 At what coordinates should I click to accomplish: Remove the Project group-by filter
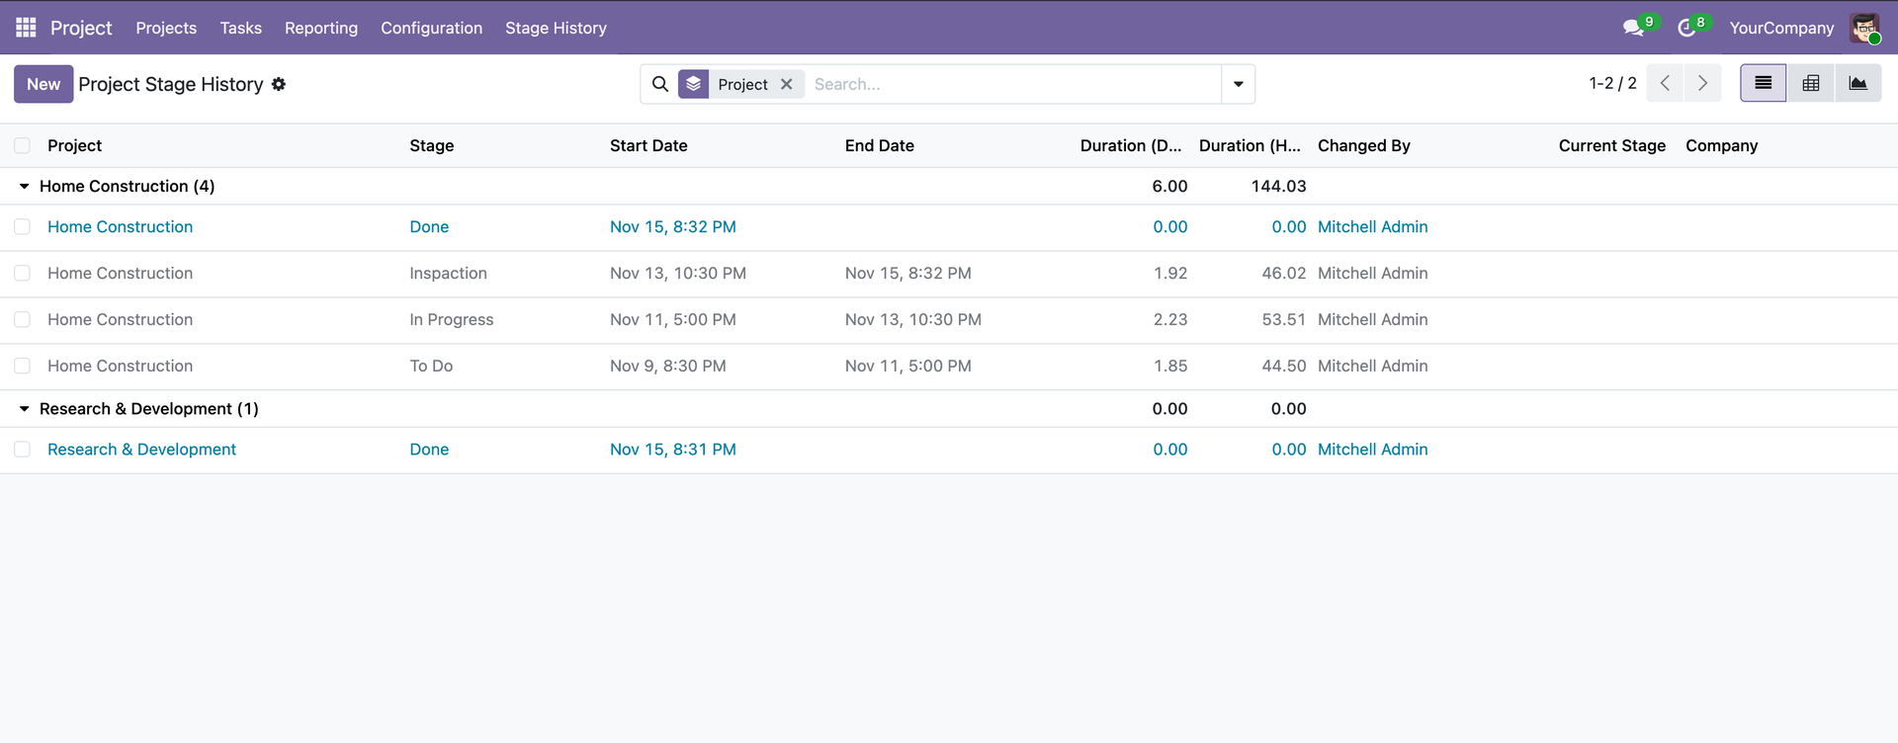click(787, 84)
